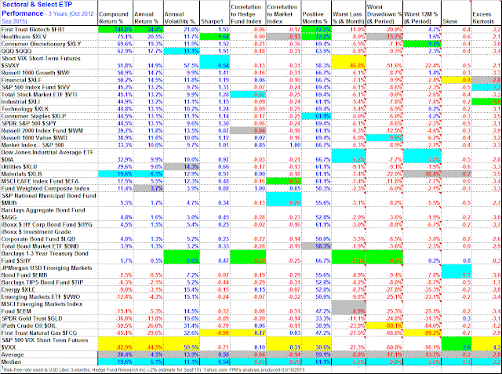The height and width of the screenshot is (374, 502).
Task: Select 'Emerging Markets ETF $VWO' label
Action: click(x=41, y=297)
